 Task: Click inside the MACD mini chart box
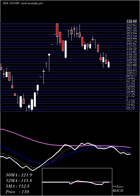coord(77,182)
